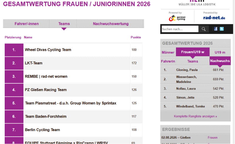Click the 528 Pkt. value
The width and height of the screenshot is (235, 144).
tap(218, 97)
